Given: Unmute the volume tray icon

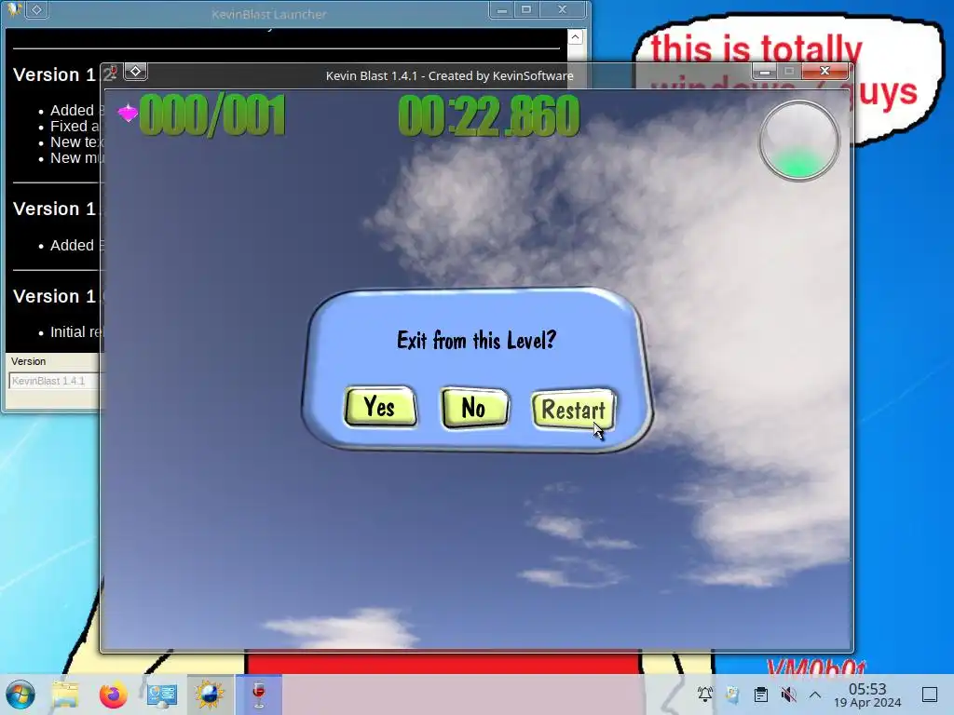Looking at the screenshot, I should tap(788, 695).
